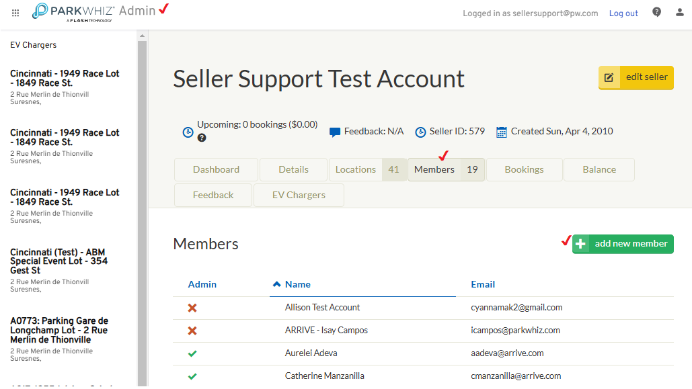
Task: Click the plus icon on add new member
Action: click(x=581, y=244)
